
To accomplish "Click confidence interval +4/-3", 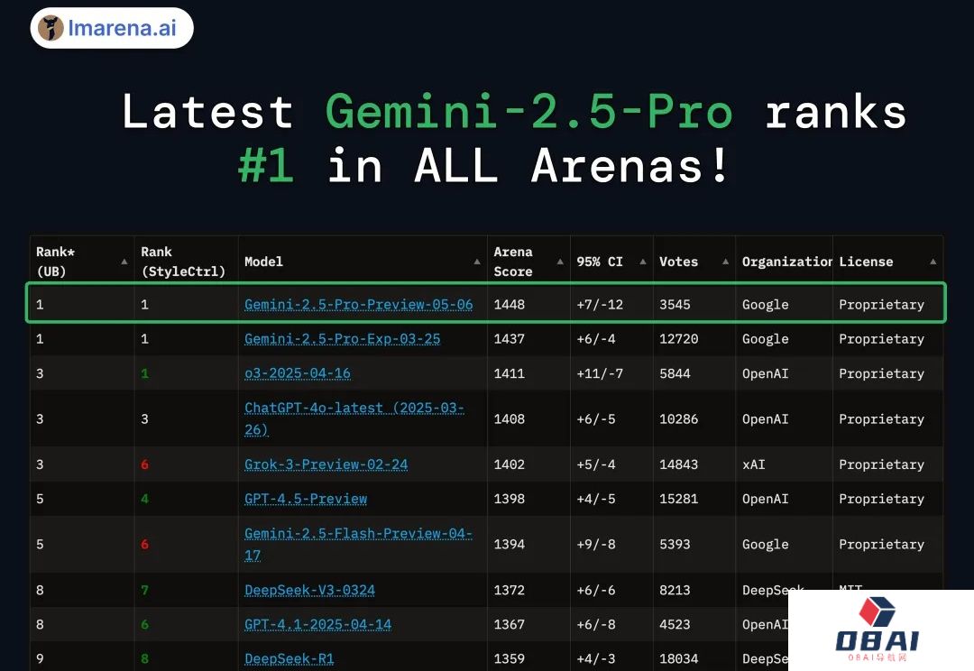I will tap(596, 658).
